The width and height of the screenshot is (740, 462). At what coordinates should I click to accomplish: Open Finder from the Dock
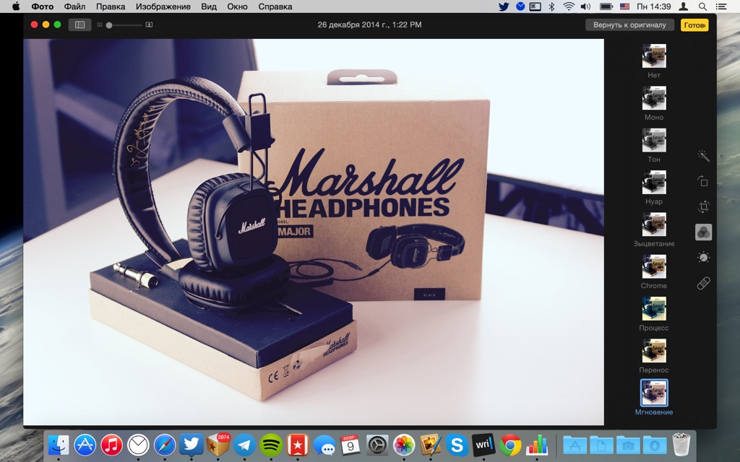click(x=59, y=445)
